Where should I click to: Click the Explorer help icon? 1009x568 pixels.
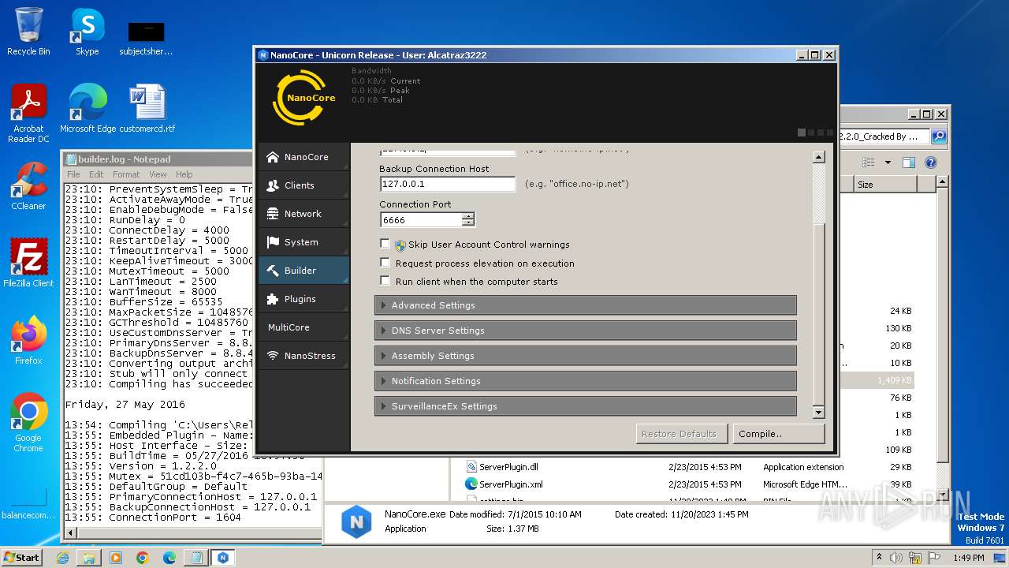pos(930,163)
